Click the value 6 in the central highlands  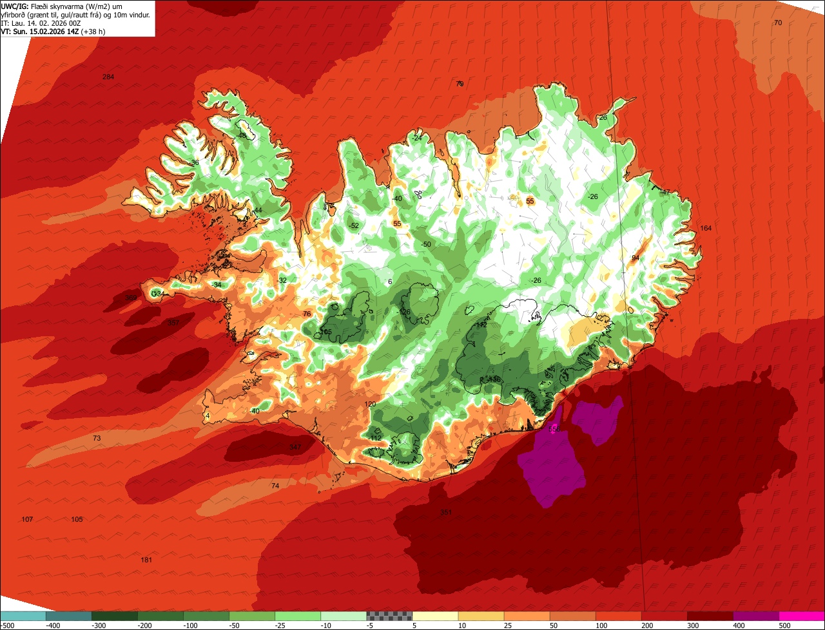390,282
